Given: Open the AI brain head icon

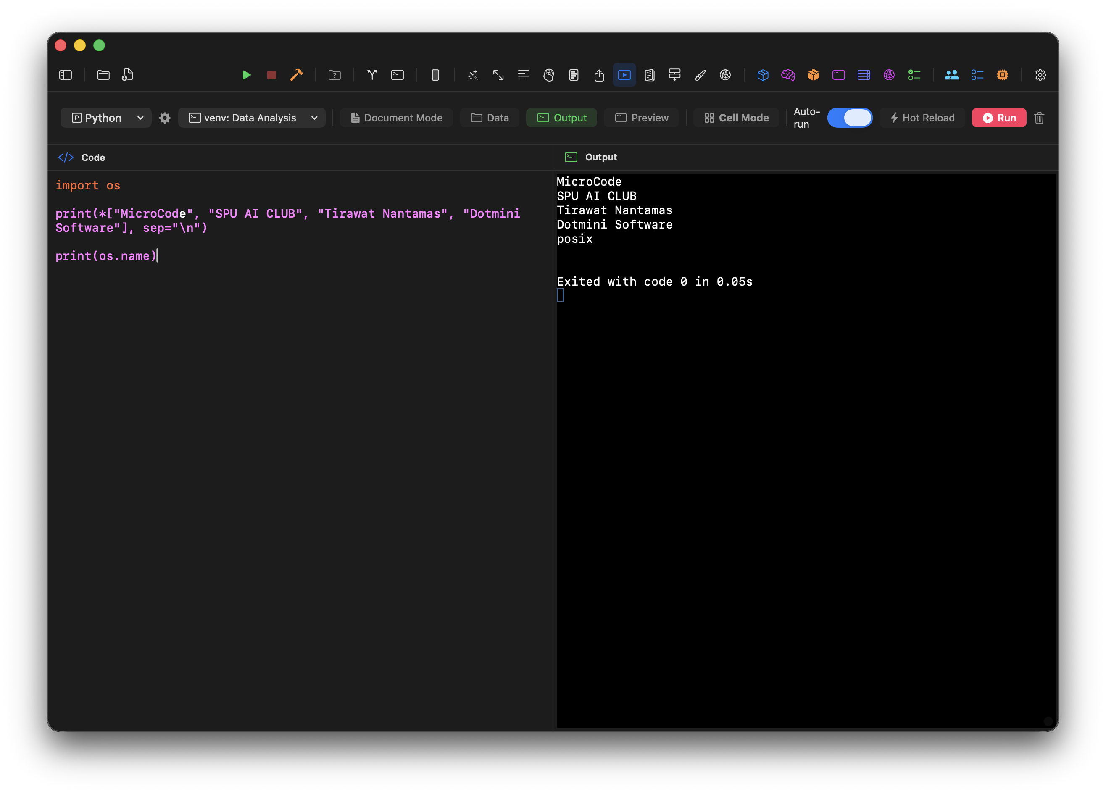Looking at the screenshot, I should (549, 75).
